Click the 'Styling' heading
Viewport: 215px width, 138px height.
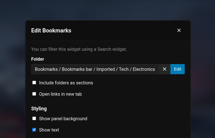[39, 109]
